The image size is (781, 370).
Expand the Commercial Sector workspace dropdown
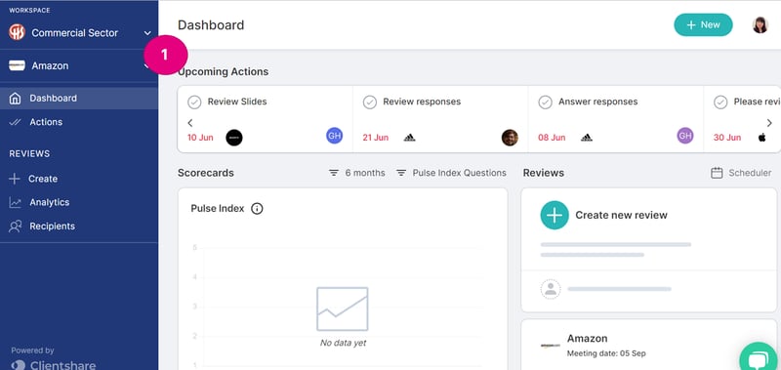click(147, 33)
